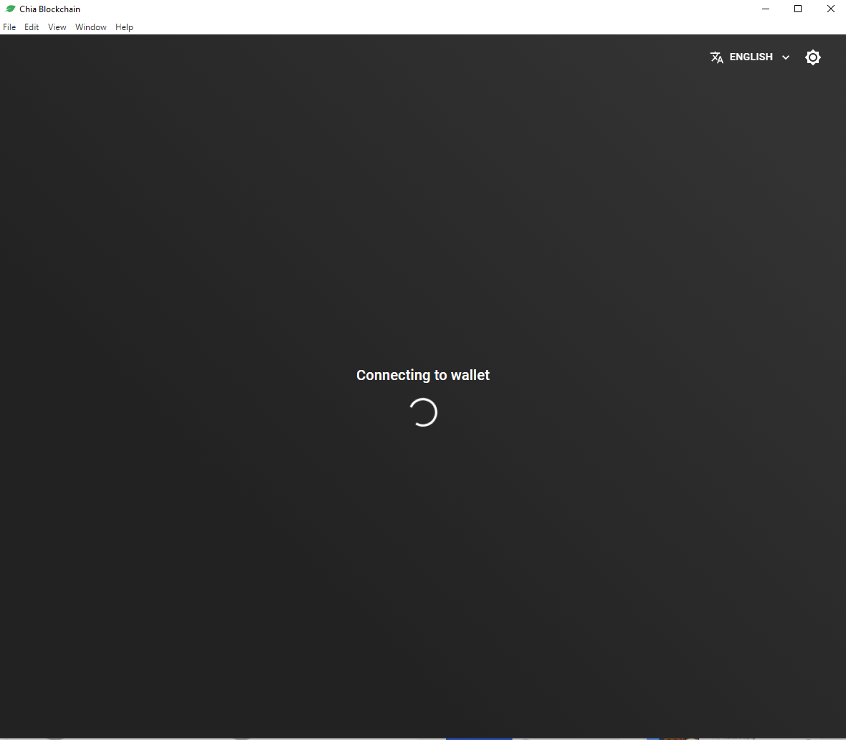Maximize the Chia Blockchain window
The height and width of the screenshot is (740, 846).
coord(798,9)
